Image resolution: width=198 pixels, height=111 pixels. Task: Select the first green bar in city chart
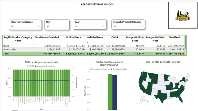tap(14, 83)
